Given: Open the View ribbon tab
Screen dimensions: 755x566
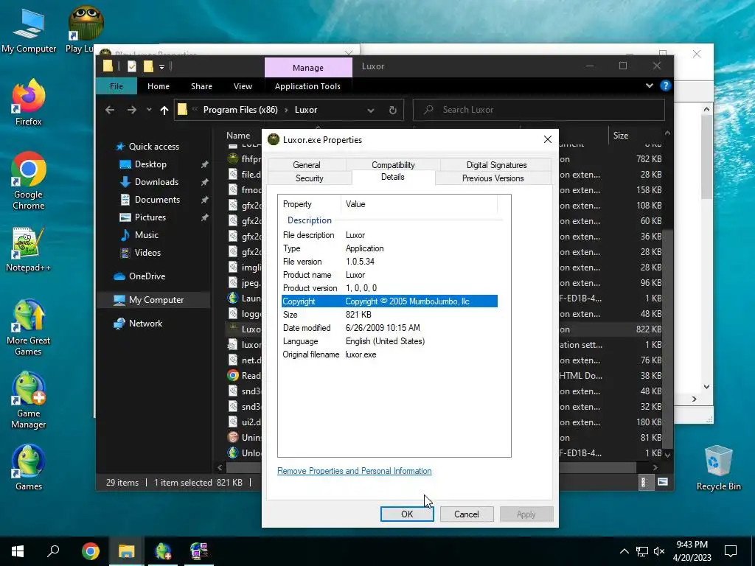Looking at the screenshot, I should [x=243, y=86].
